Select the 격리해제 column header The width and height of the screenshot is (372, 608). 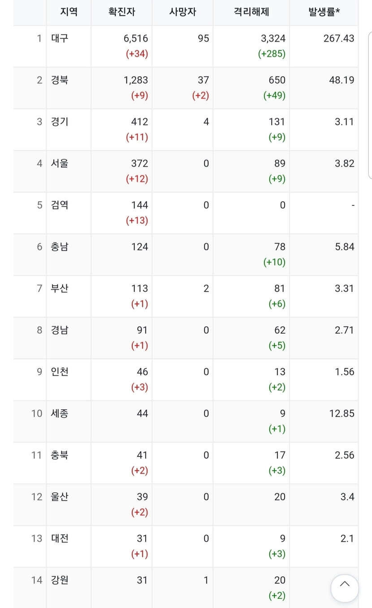[x=251, y=12]
